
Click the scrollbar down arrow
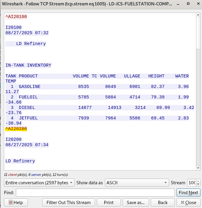point(198,168)
